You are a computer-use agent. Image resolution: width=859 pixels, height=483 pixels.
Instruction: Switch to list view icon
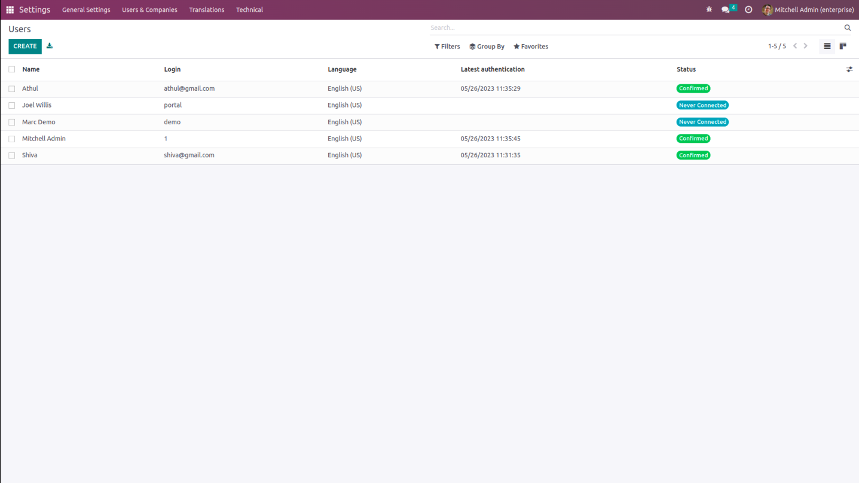pos(827,46)
